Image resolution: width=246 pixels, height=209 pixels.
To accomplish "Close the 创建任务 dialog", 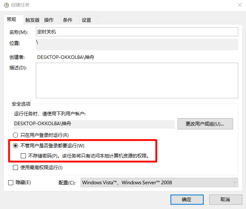I will [x=239, y=5].
